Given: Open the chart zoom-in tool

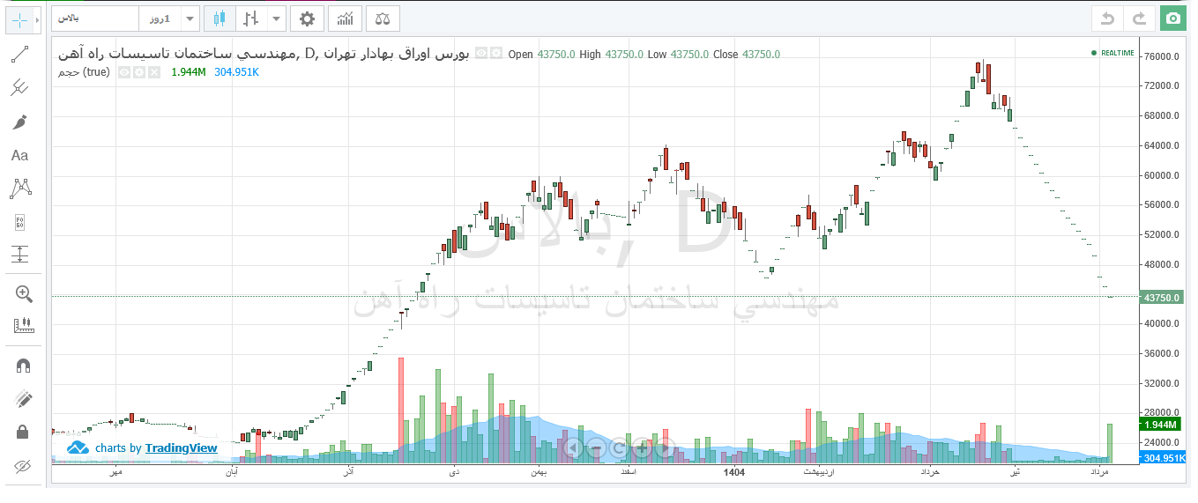Looking at the screenshot, I should [x=24, y=293].
